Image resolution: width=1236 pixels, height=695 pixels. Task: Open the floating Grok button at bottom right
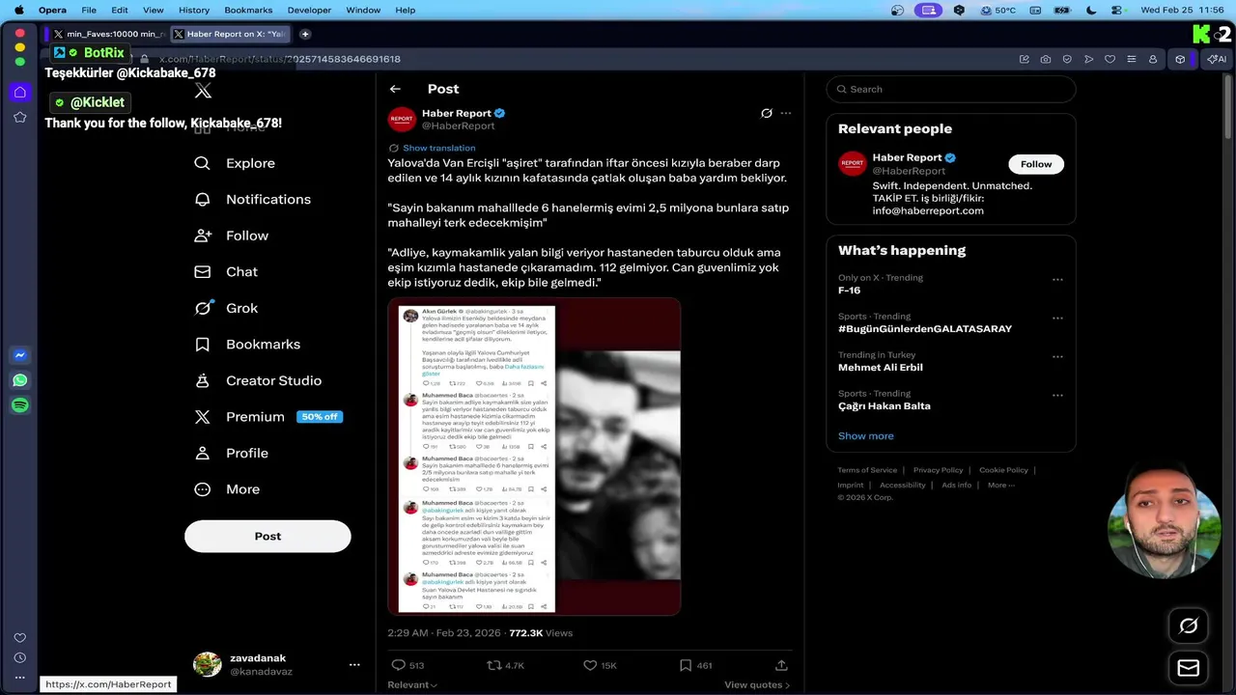coord(1189,625)
